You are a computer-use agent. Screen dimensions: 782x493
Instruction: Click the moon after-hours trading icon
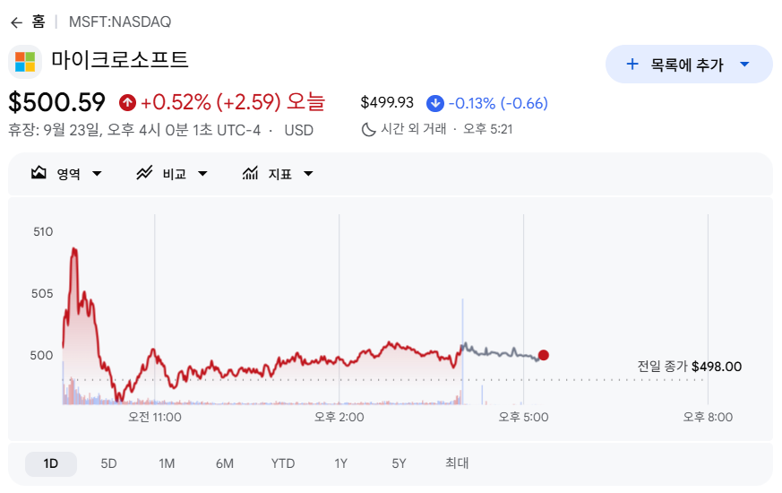tap(368, 129)
